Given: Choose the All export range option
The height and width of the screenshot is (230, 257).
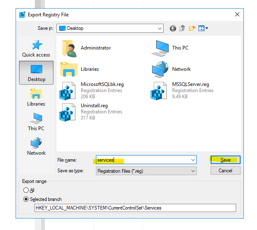Looking at the screenshot, I should pyautogui.click(x=29, y=190).
